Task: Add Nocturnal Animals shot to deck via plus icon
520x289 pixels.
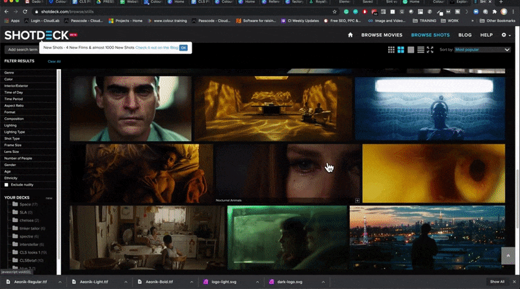Action: pyautogui.click(x=357, y=200)
